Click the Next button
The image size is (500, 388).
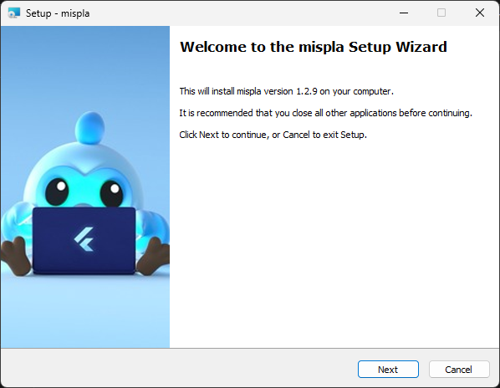point(388,370)
